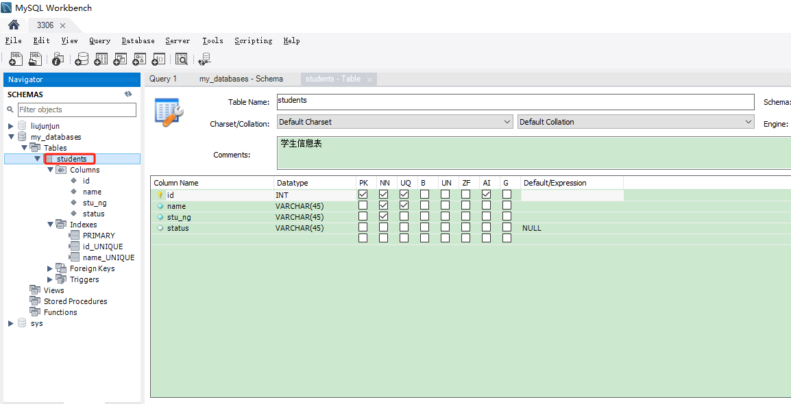Image resolution: width=791 pixels, height=404 pixels.
Task: Click the table editor wrench icon
Action: pos(169,112)
